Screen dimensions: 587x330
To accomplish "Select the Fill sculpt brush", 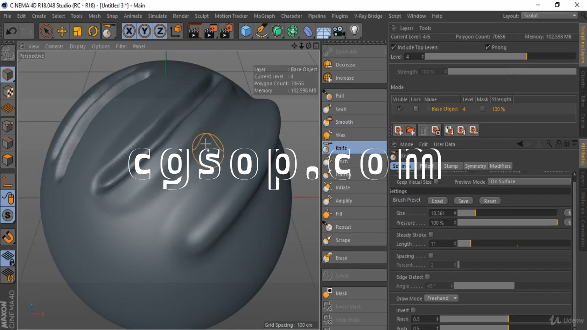I will 354,214.
